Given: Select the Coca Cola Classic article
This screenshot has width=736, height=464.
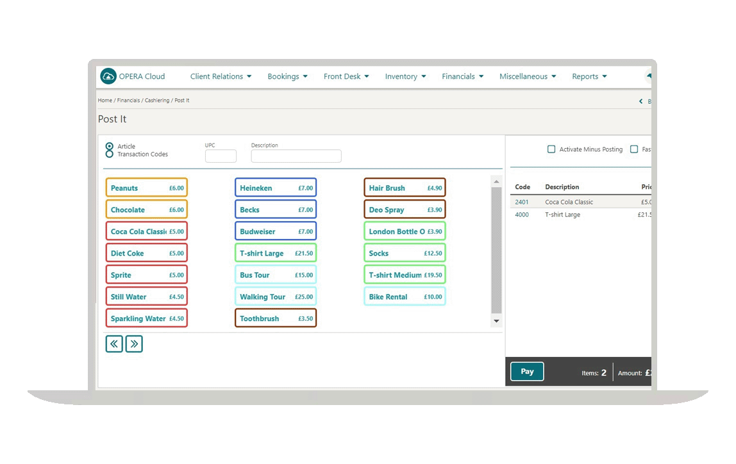Looking at the screenshot, I should click(x=146, y=231).
